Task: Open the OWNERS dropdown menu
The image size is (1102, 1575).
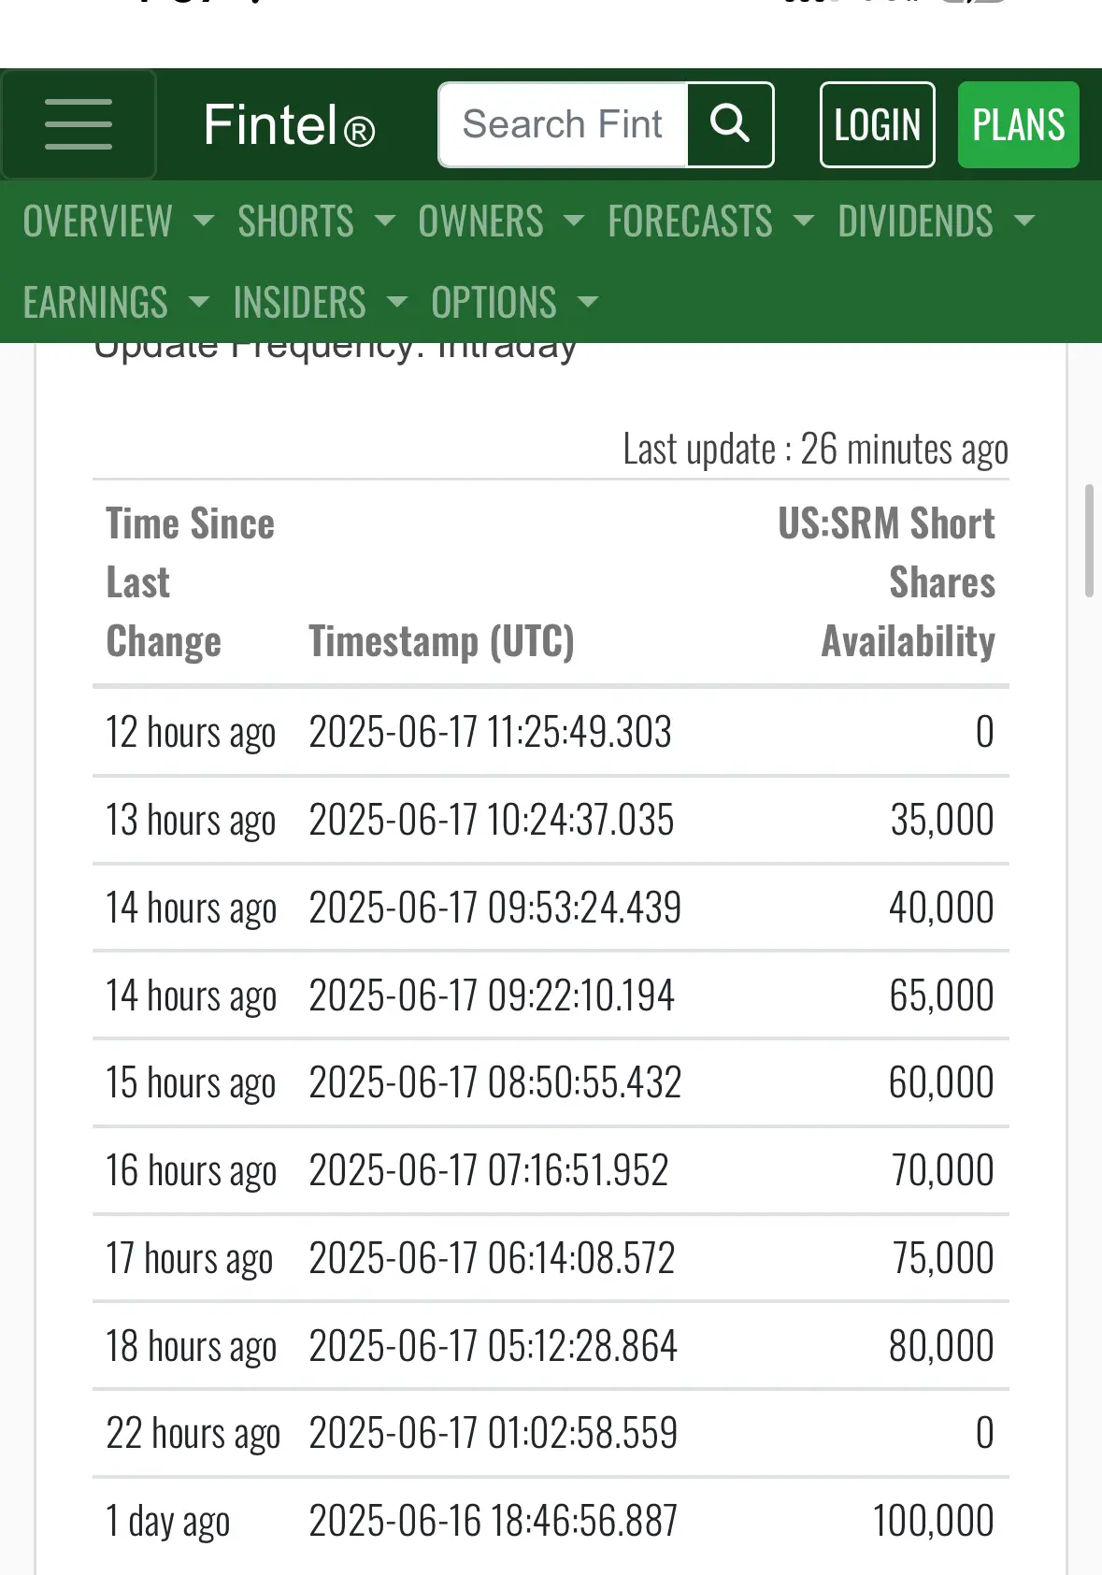Action: pos(501,222)
